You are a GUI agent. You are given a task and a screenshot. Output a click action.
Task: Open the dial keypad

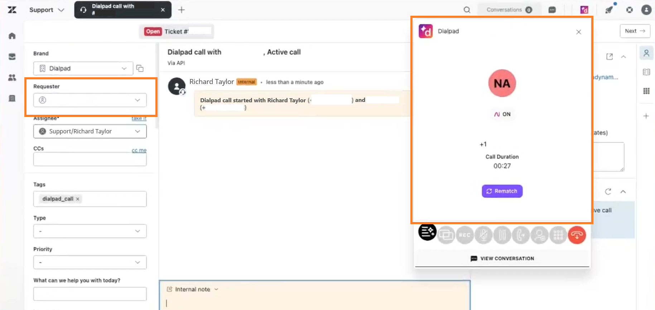[558, 235]
